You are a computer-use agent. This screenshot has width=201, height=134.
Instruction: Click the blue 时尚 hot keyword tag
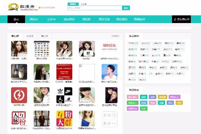pos(144,103)
